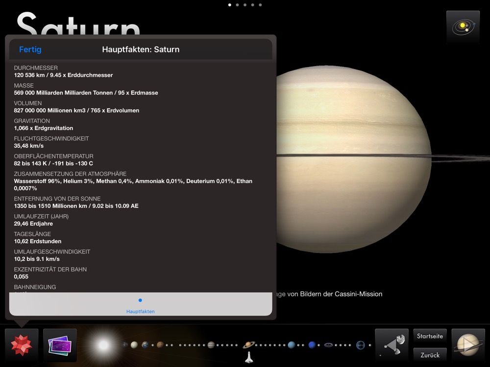Tap the large Saturn page title
This screenshot has width=490, height=367.
[x=78, y=23]
